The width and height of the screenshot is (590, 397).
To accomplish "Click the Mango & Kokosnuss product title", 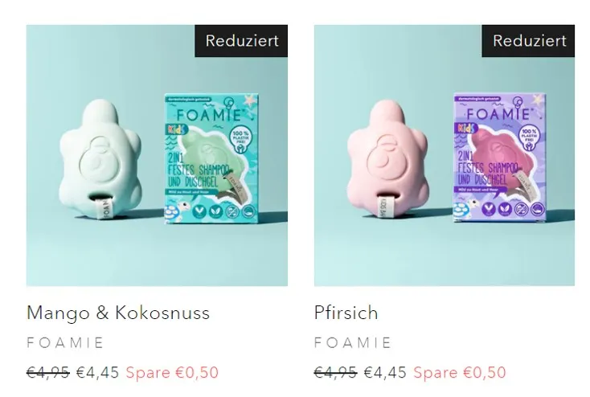I will pyautogui.click(x=118, y=313).
